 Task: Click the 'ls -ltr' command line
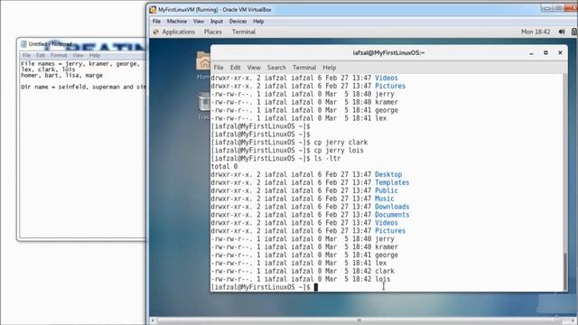tap(275, 159)
